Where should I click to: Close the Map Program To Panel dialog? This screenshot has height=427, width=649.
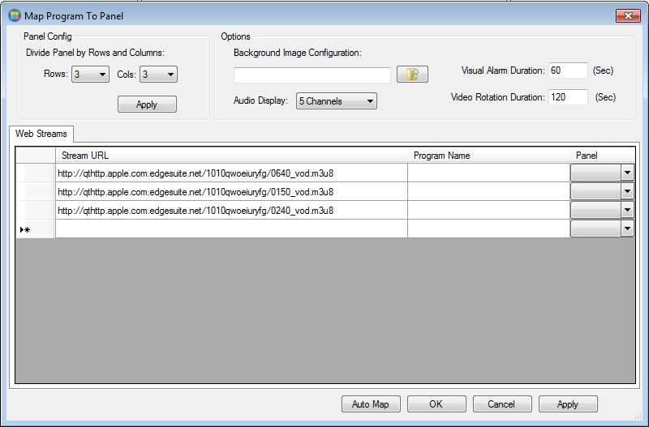click(627, 15)
